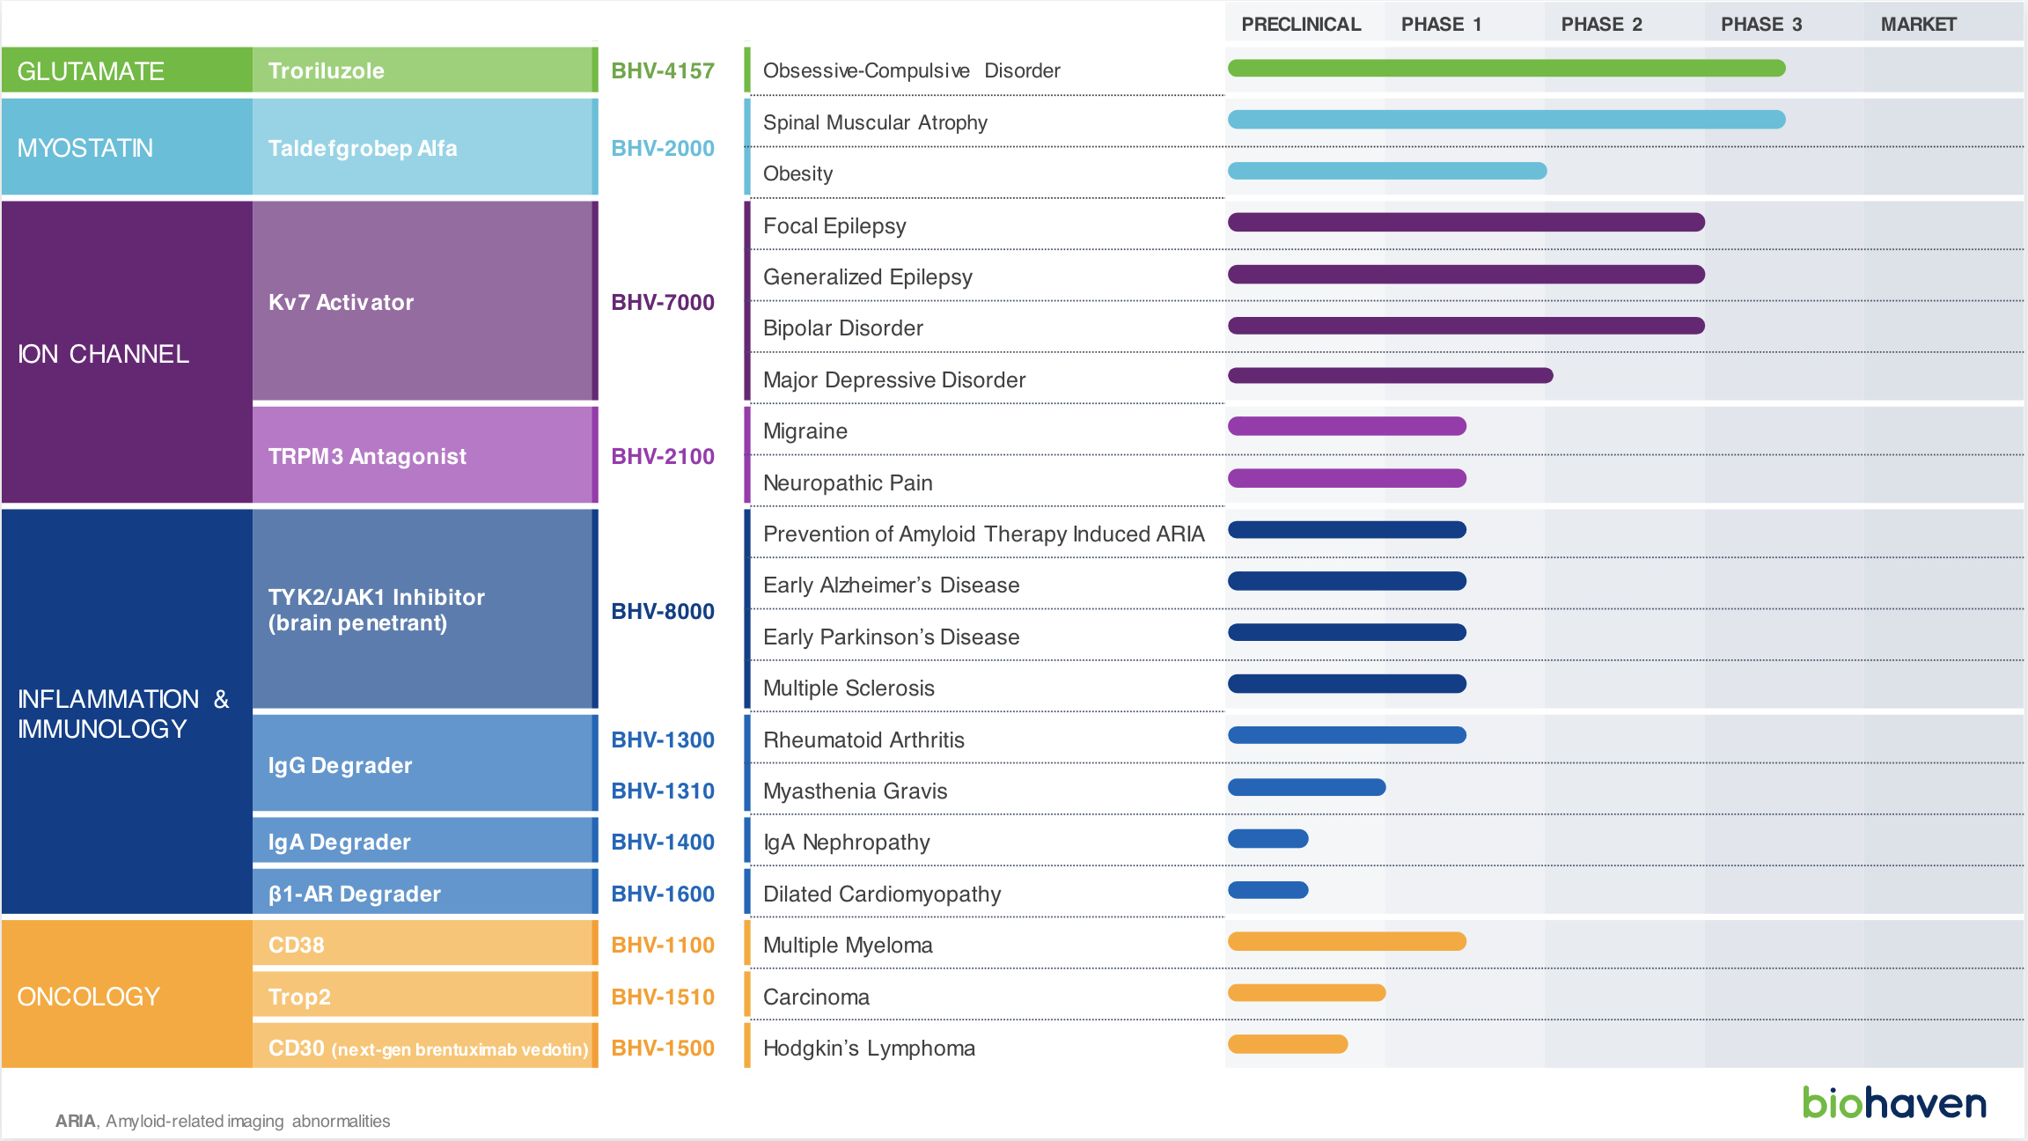Click the BHV-4157 compound code
2028x1141 pixels.
[663, 70]
